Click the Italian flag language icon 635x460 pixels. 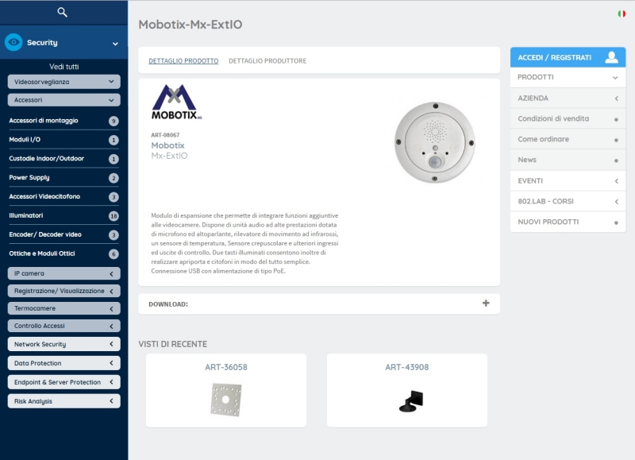pos(622,14)
